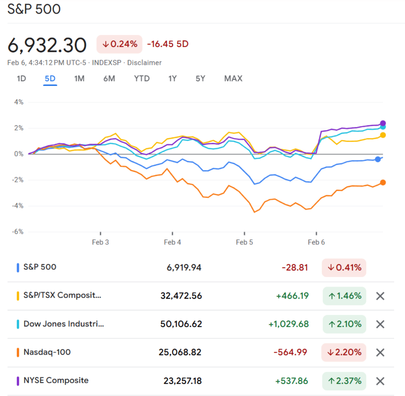Select the 1Y range tab
Viewport: 405px width, 396px height.
pos(172,79)
